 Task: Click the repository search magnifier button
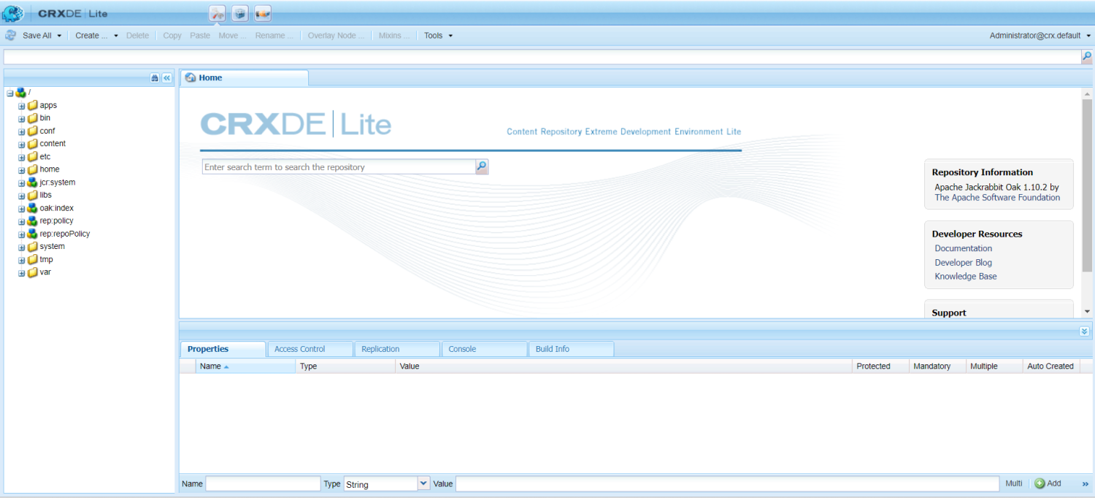point(482,167)
